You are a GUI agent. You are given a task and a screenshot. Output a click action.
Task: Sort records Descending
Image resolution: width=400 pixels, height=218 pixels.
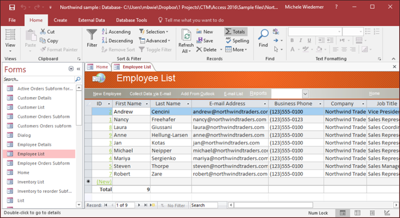pos(117,41)
